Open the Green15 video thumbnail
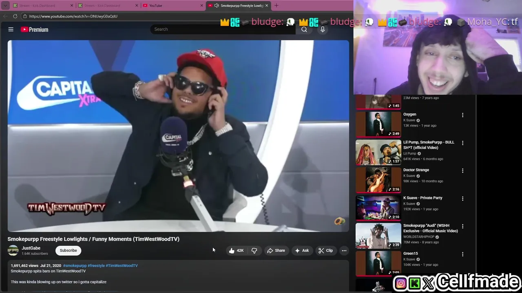The height and width of the screenshot is (293, 522). [378, 263]
